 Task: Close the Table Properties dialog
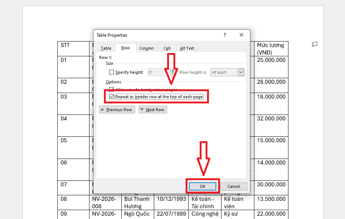(241, 35)
